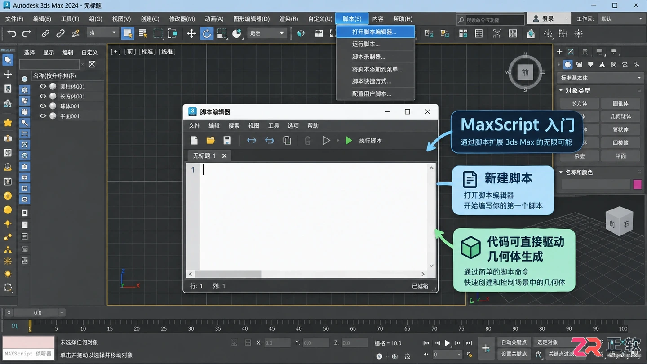Toggle the Window/Crossing selection mode
Viewport: 647px width, 364px height.
(173, 33)
